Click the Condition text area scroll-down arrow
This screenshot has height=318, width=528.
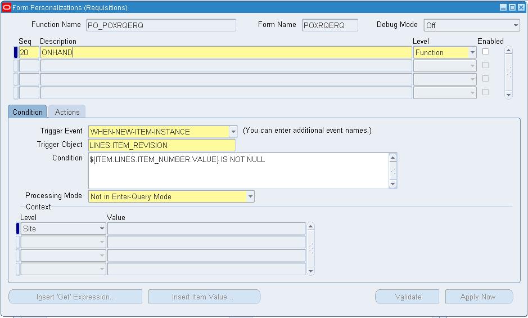392,184
